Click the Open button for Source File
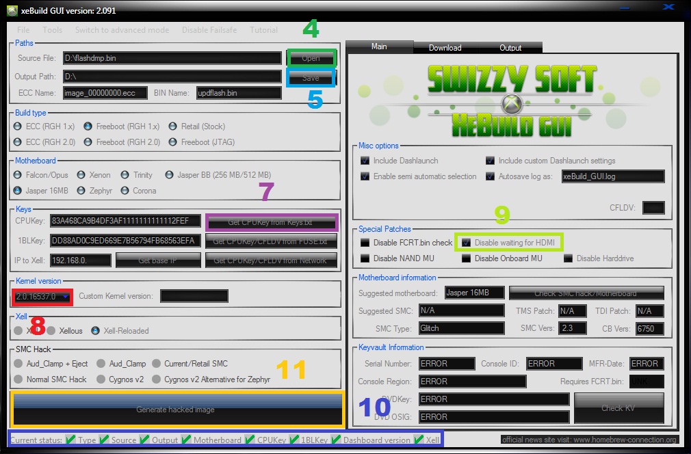The image size is (691, 454). pos(311,58)
